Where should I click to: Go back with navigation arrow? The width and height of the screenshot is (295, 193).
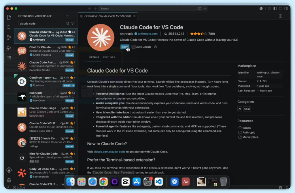tap(90, 8)
